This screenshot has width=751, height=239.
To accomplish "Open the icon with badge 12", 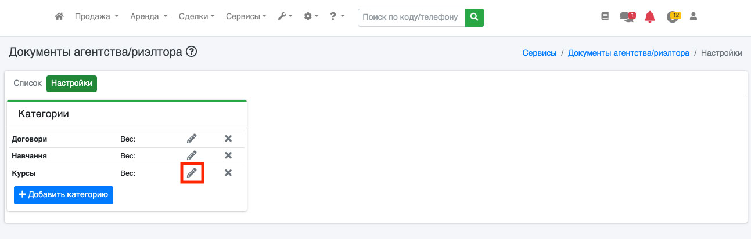I will click(673, 16).
